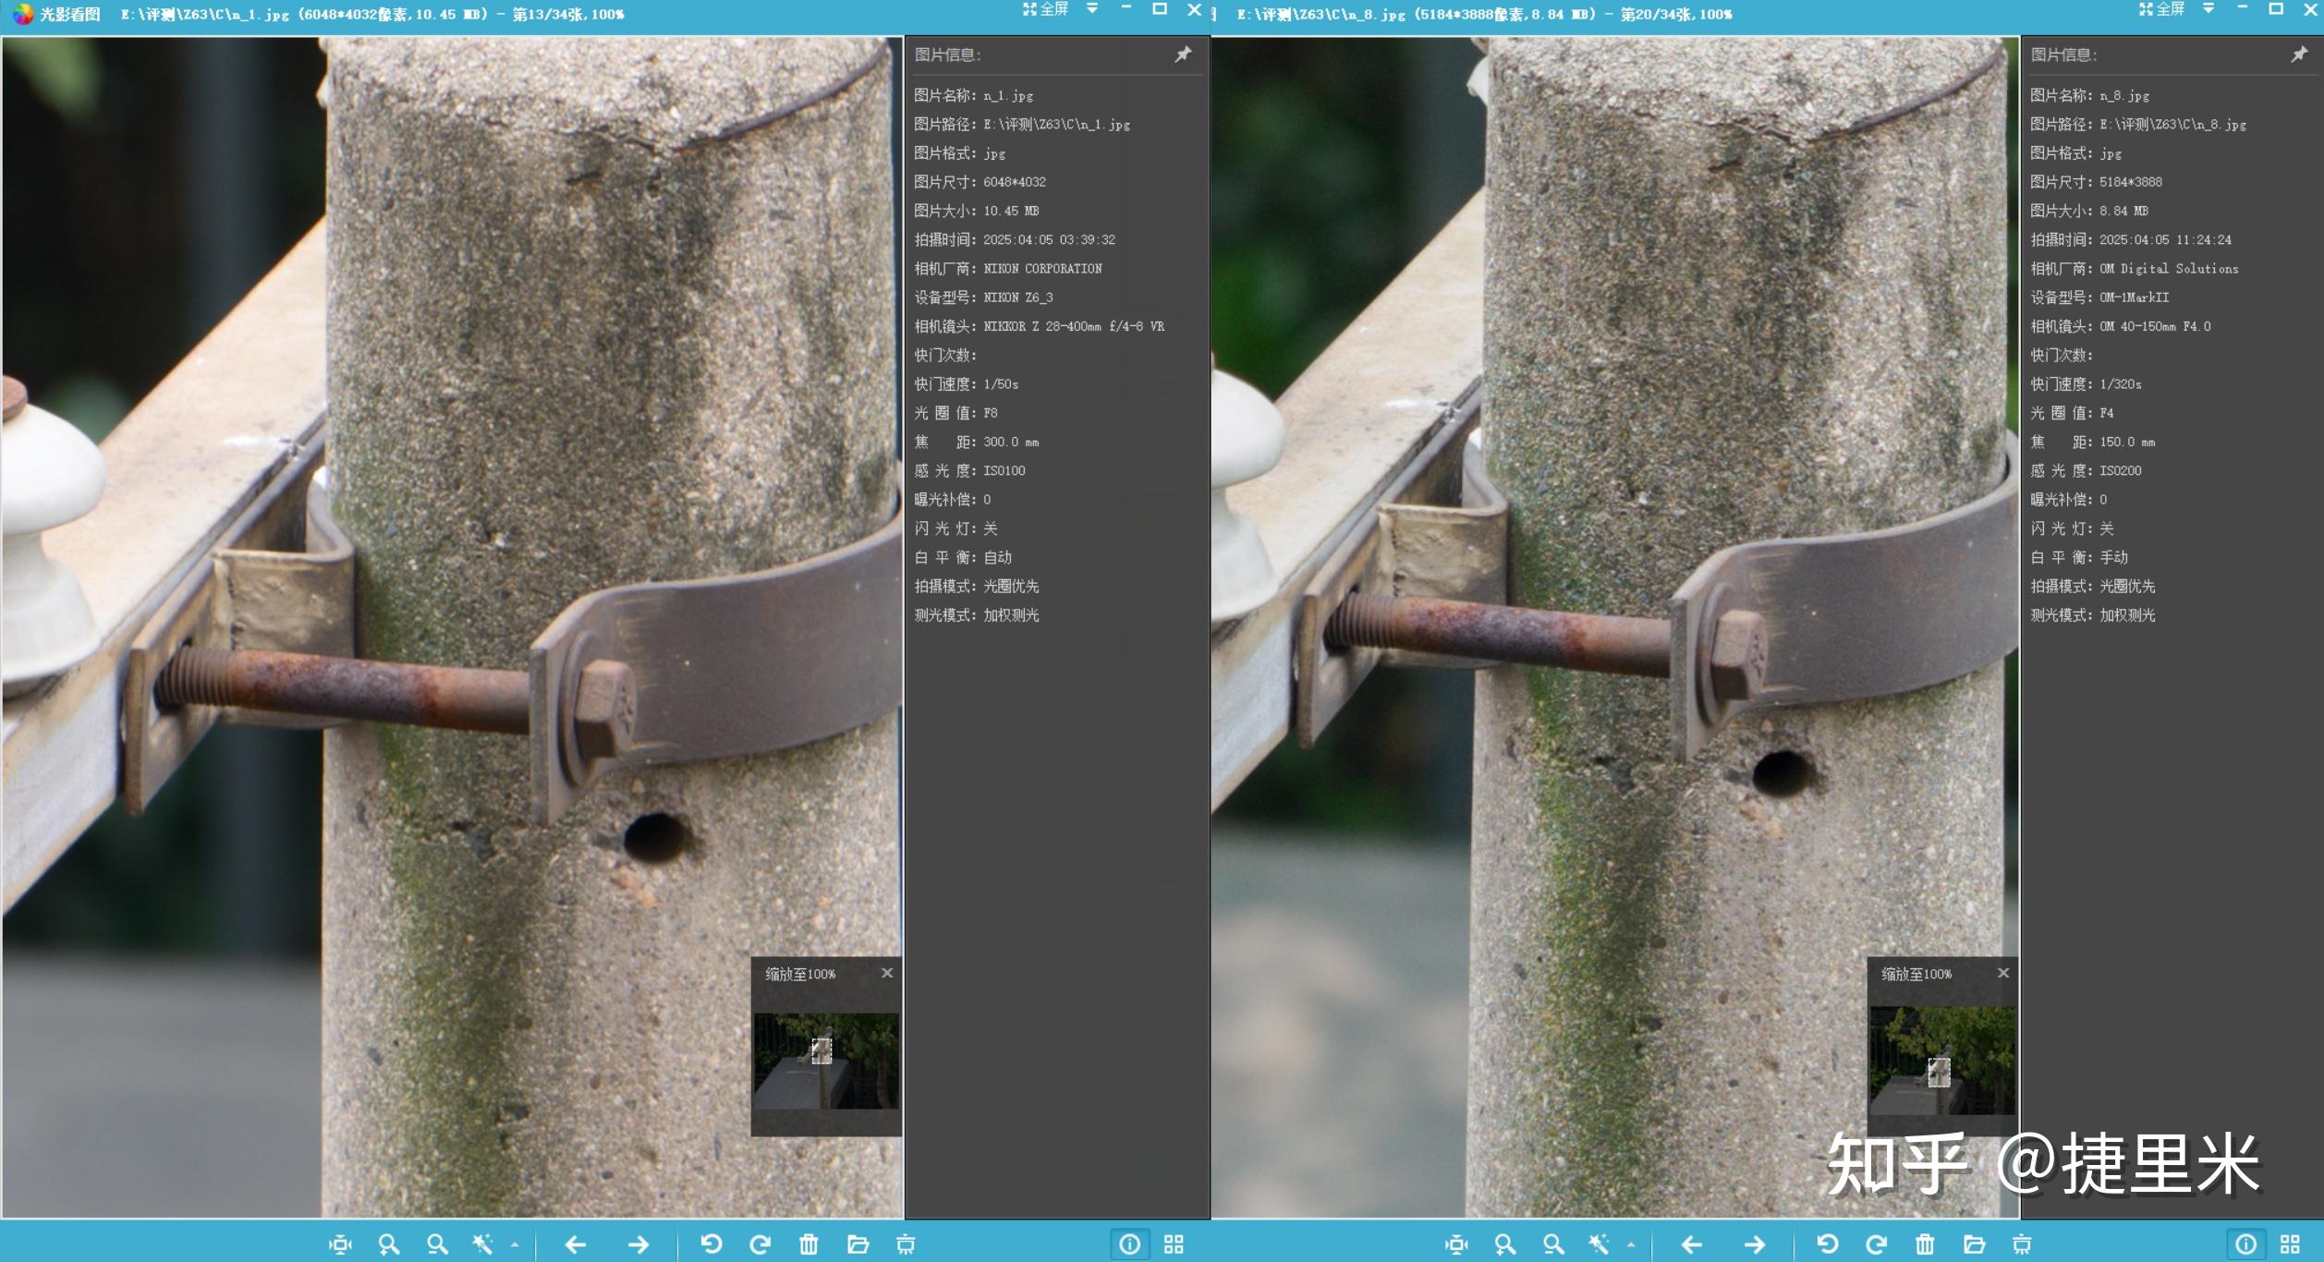The image size is (2324, 1262).
Task: Zoom out in the right viewer
Action: coord(1553,1244)
